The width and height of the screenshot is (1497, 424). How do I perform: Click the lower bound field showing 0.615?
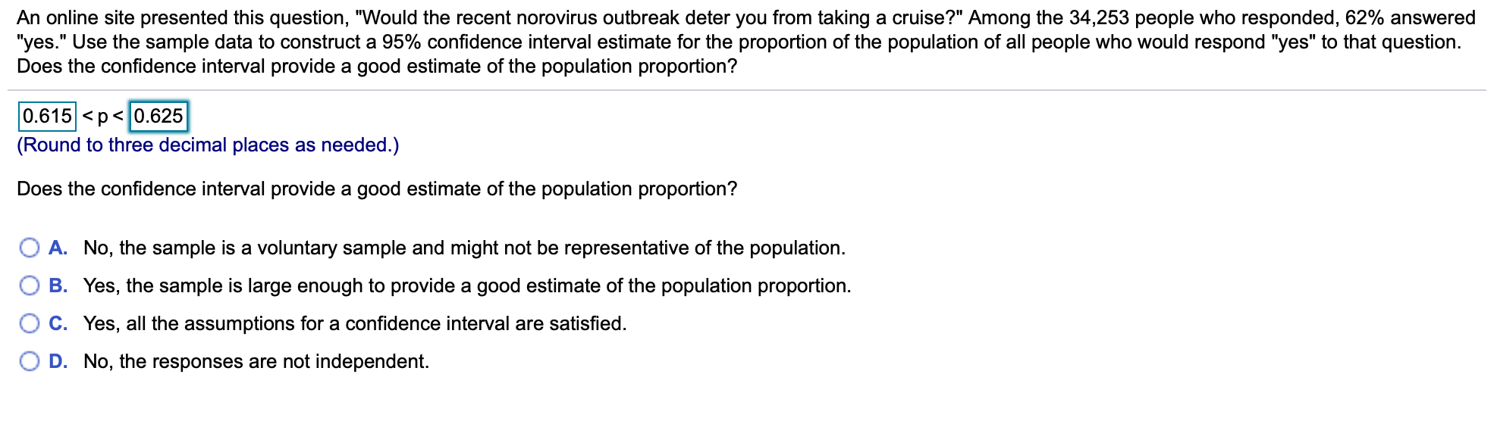47,116
